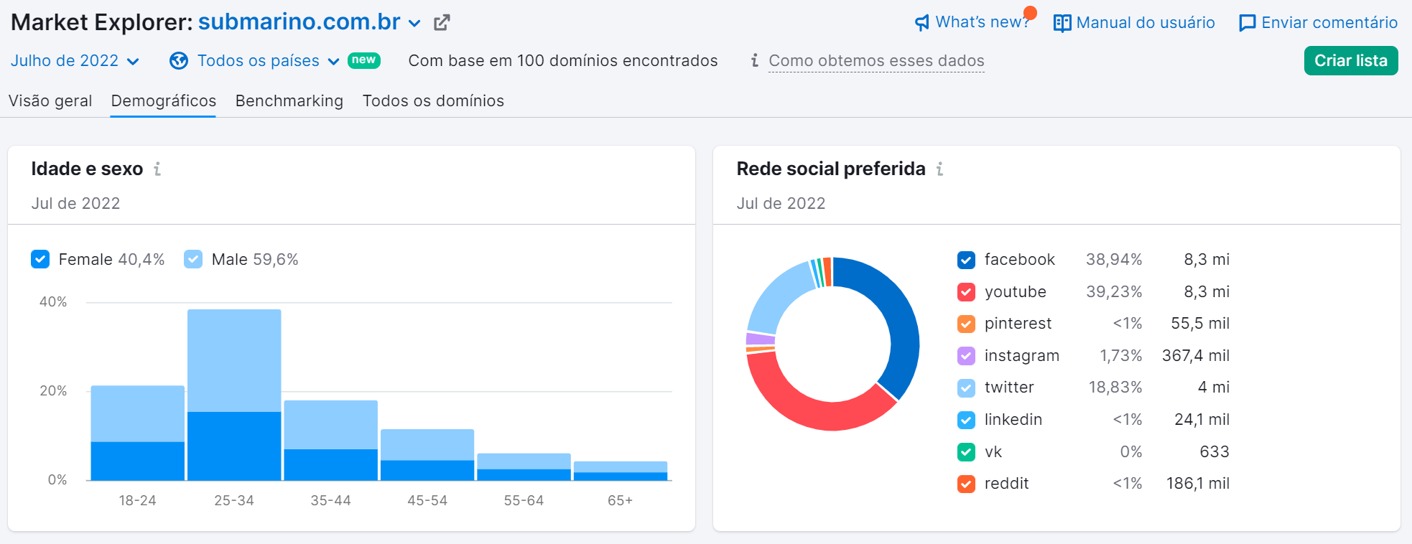The height and width of the screenshot is (544, 1412).
Task: Toggle the twitter checkbox
Action: point(966,388)
